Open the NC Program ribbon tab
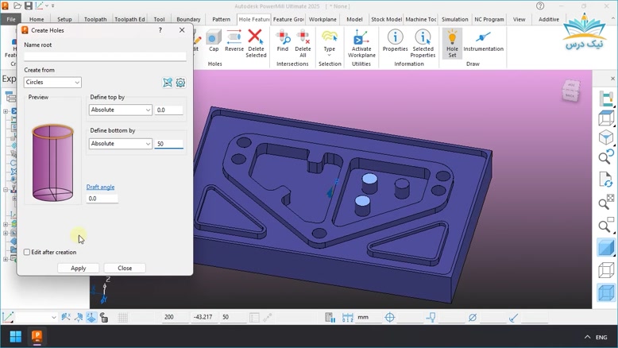This screenshot has width=618, height=348. 489,19
